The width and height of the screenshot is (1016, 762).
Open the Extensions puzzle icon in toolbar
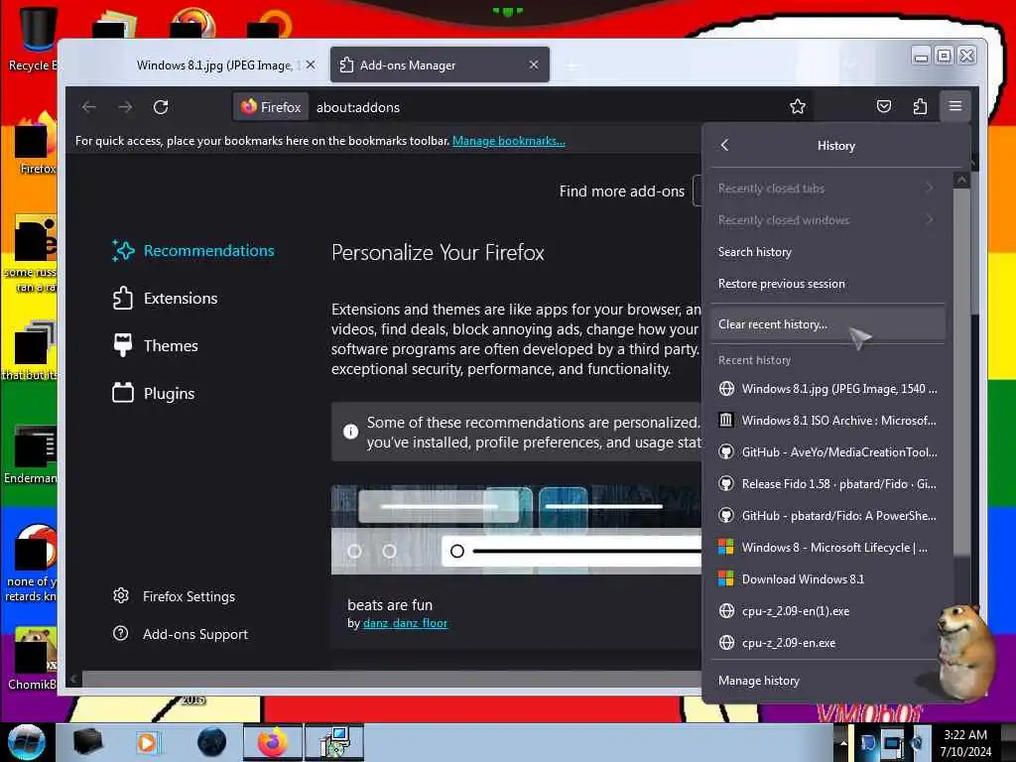920,106
